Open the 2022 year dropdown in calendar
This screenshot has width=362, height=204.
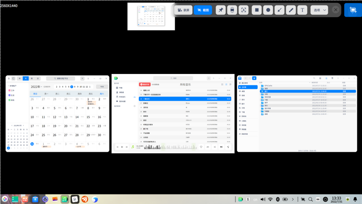pos(37,87)
